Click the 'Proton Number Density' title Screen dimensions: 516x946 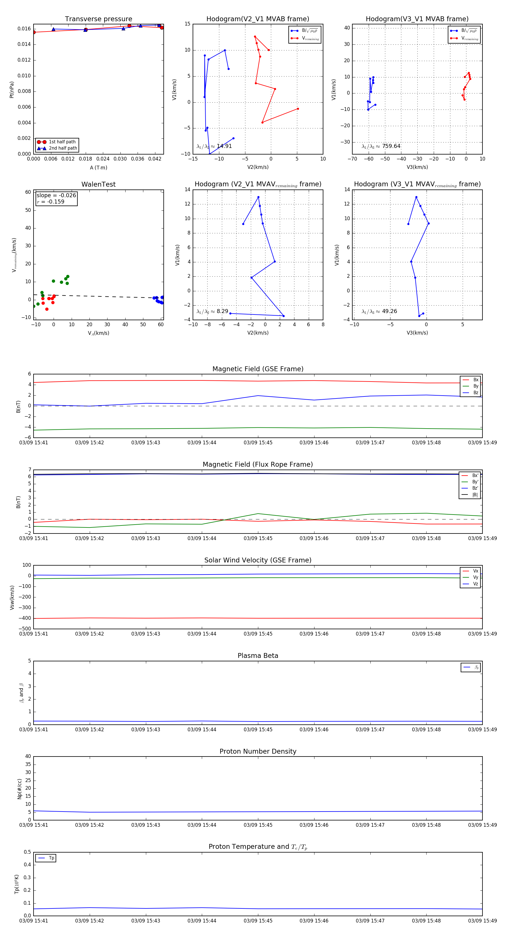tap(258, 751)
